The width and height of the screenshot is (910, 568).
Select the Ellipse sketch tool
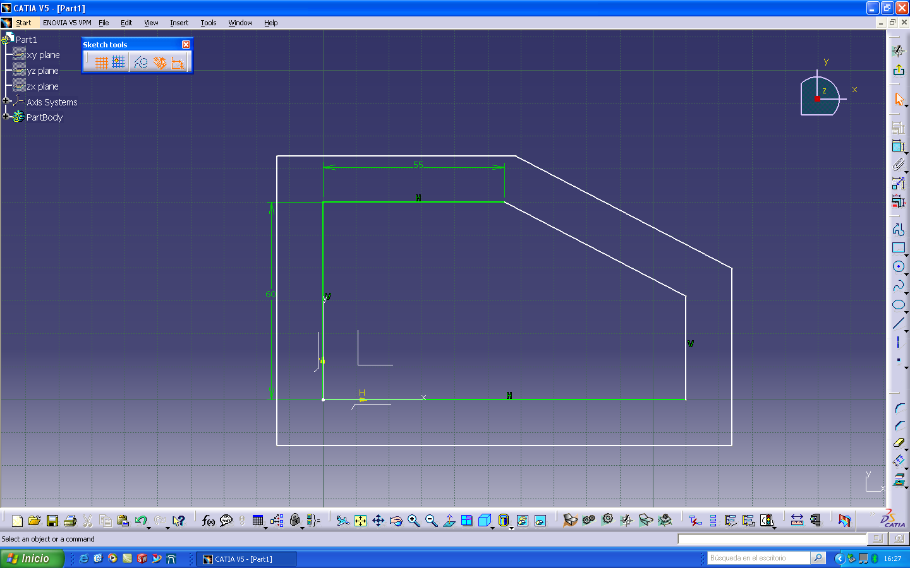click(899, 305)
